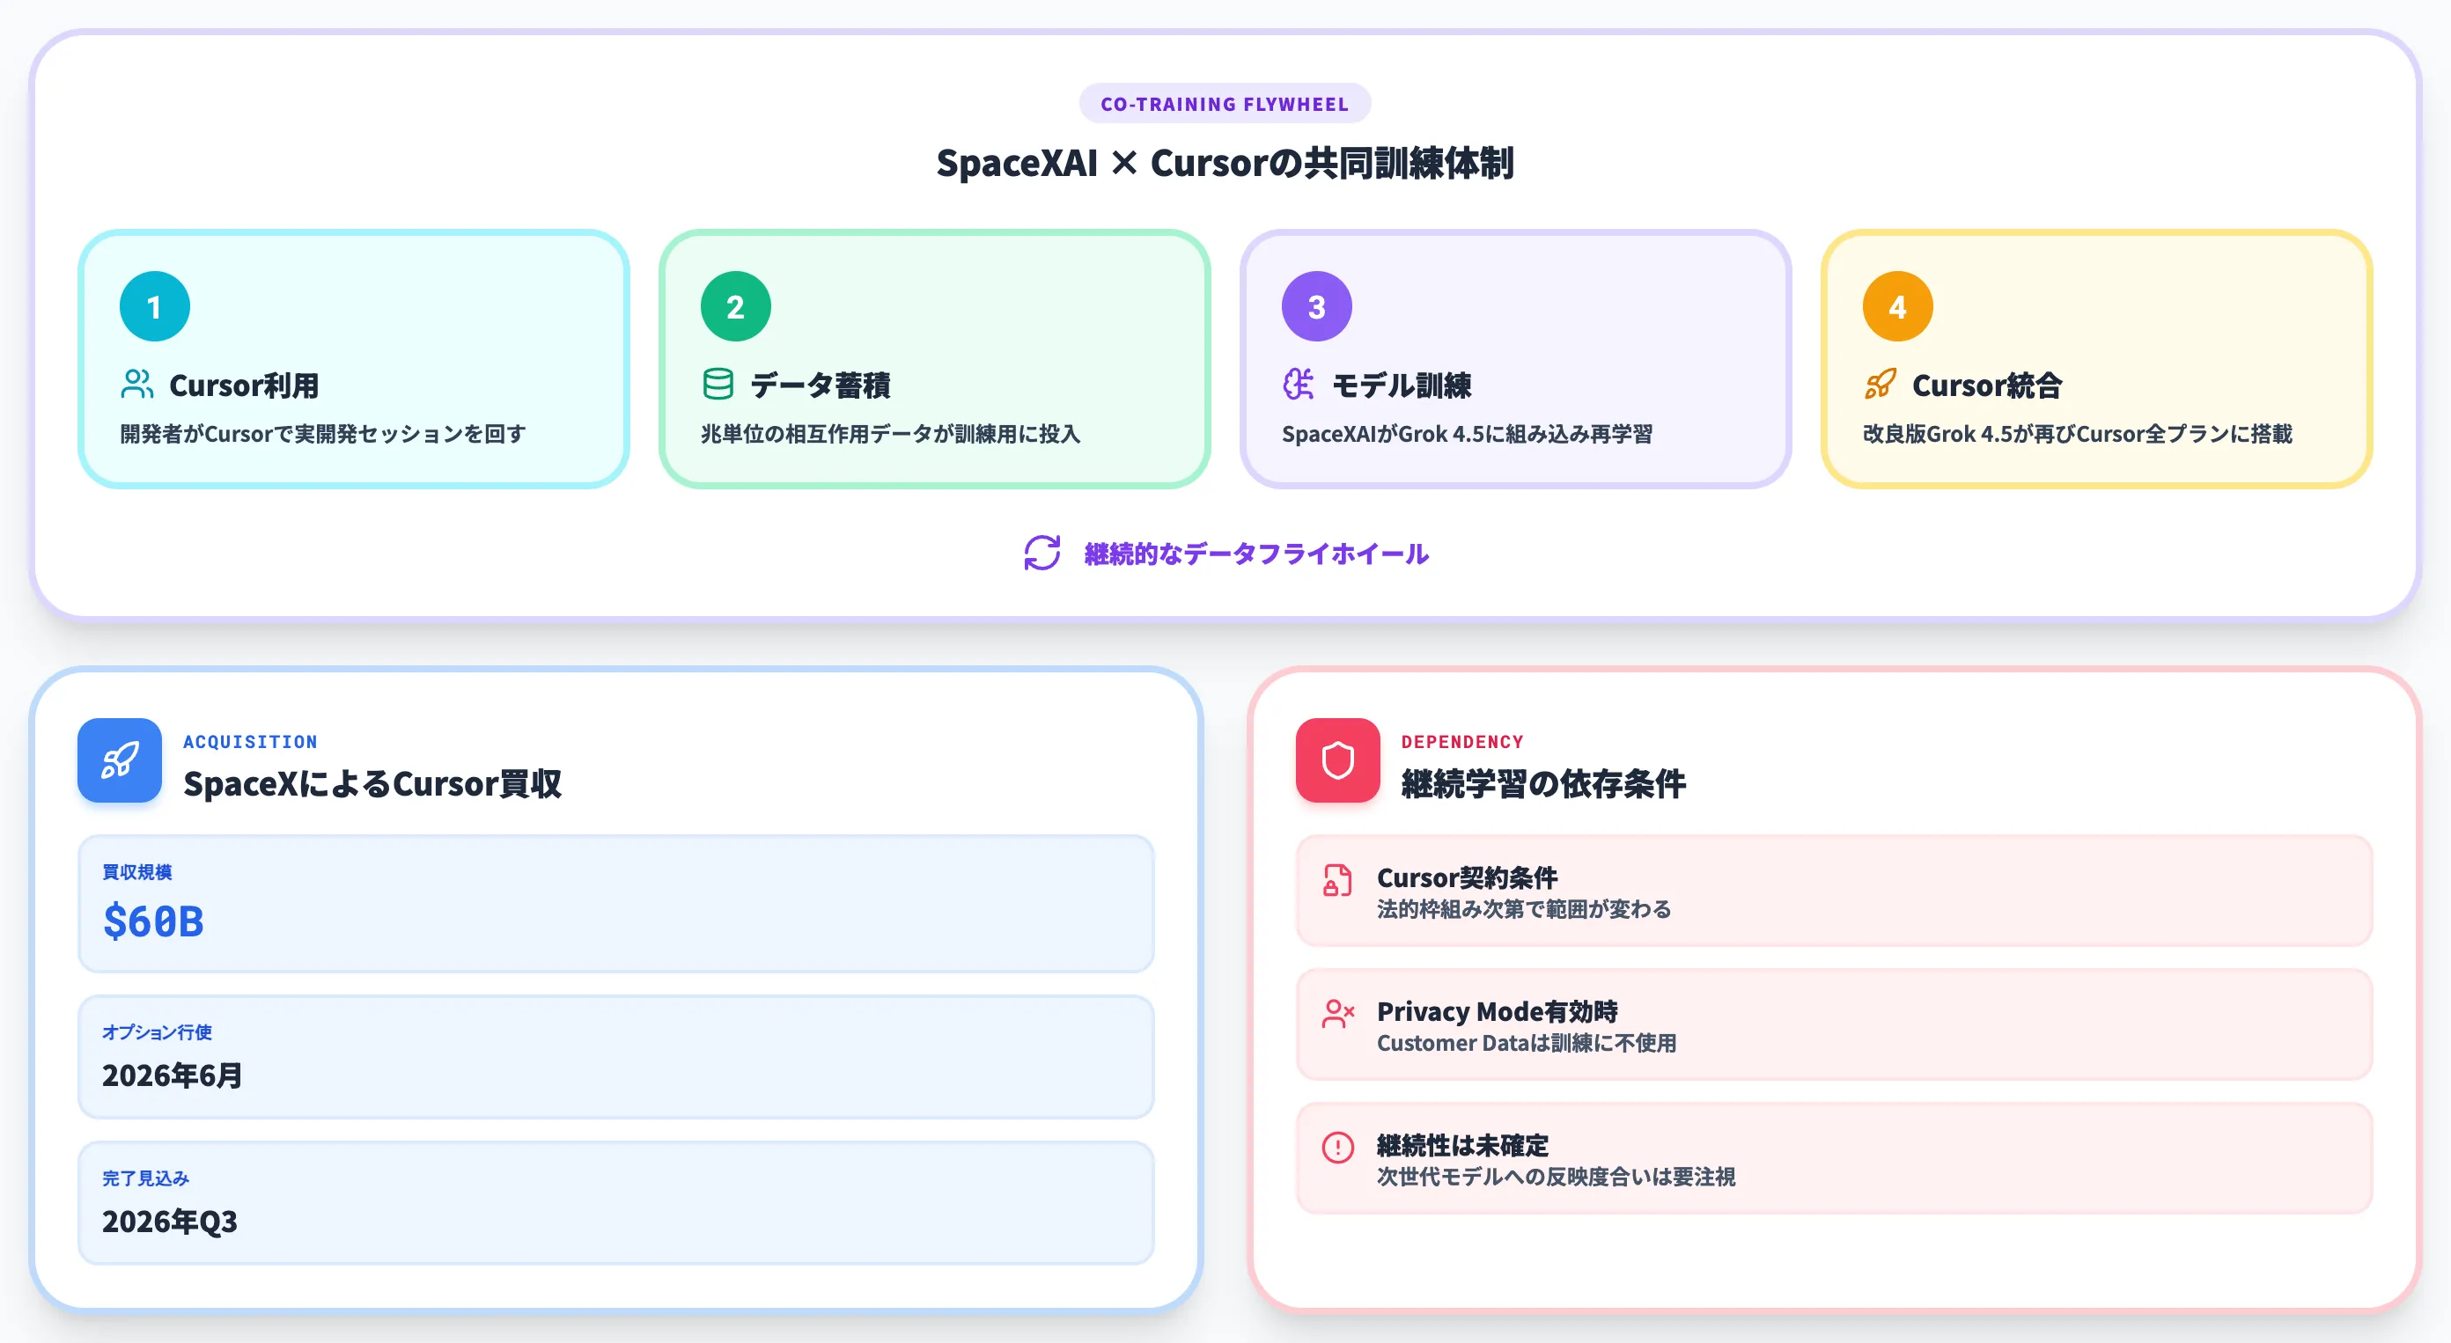
Task: Click text SpaceXAIがGrok 4.5に組み込み再学習
Action: click(x=1468, y=434)
